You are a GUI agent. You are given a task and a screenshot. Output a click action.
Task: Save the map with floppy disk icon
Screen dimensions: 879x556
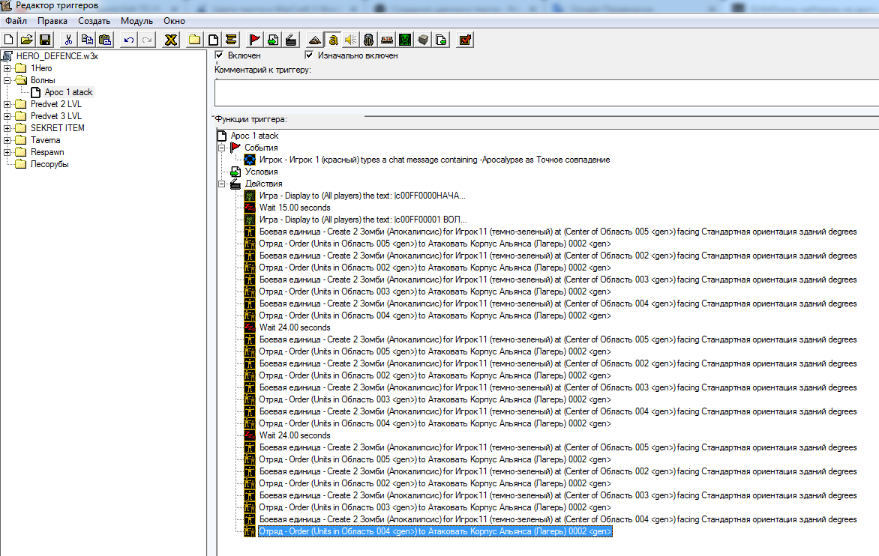click(45, 39)
